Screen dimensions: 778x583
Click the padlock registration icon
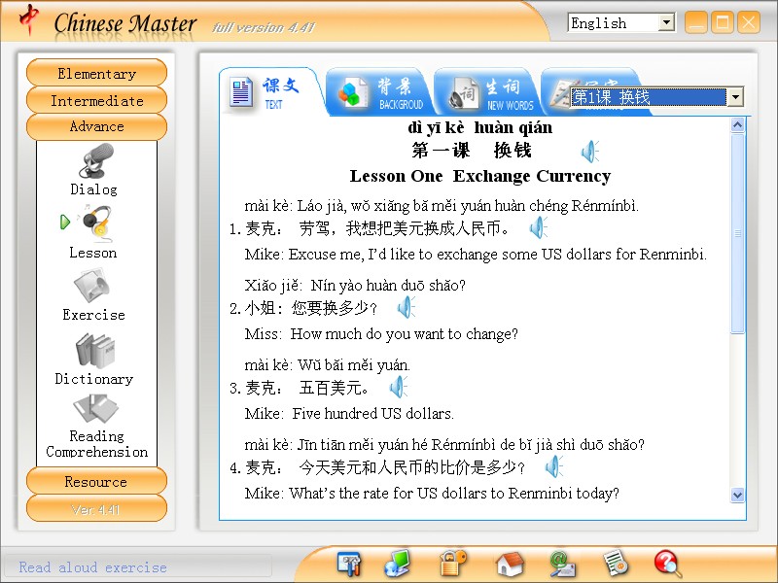click(453, 564)
